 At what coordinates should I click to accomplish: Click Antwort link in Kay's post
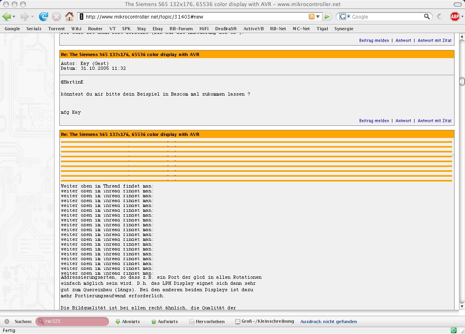[x=403, y=121]
